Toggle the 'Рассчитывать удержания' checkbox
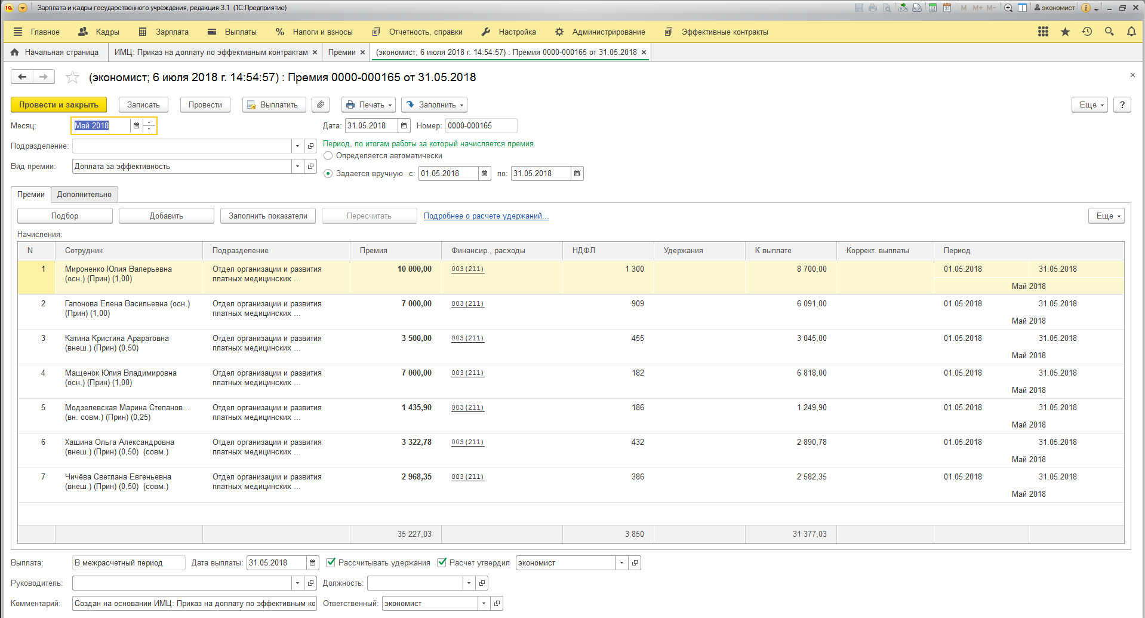 coord(331,562)
